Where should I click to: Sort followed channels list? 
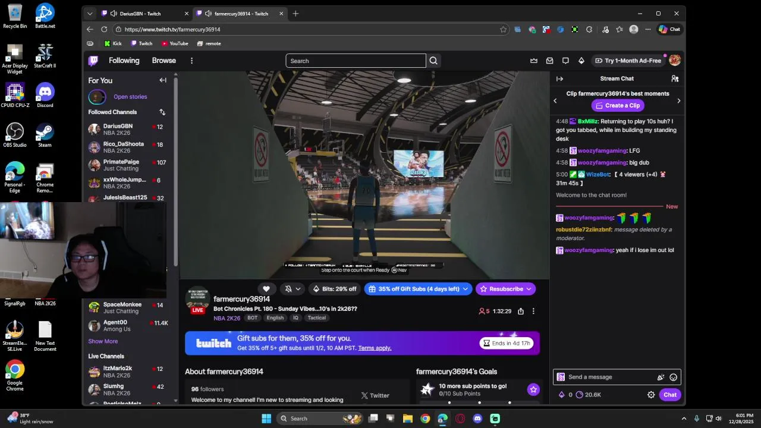point(162,112)
